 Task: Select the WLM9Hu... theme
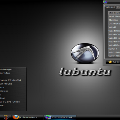114,38
